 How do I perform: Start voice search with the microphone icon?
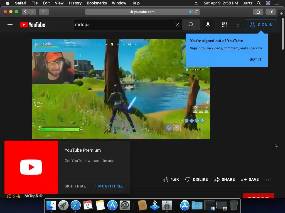208,25
